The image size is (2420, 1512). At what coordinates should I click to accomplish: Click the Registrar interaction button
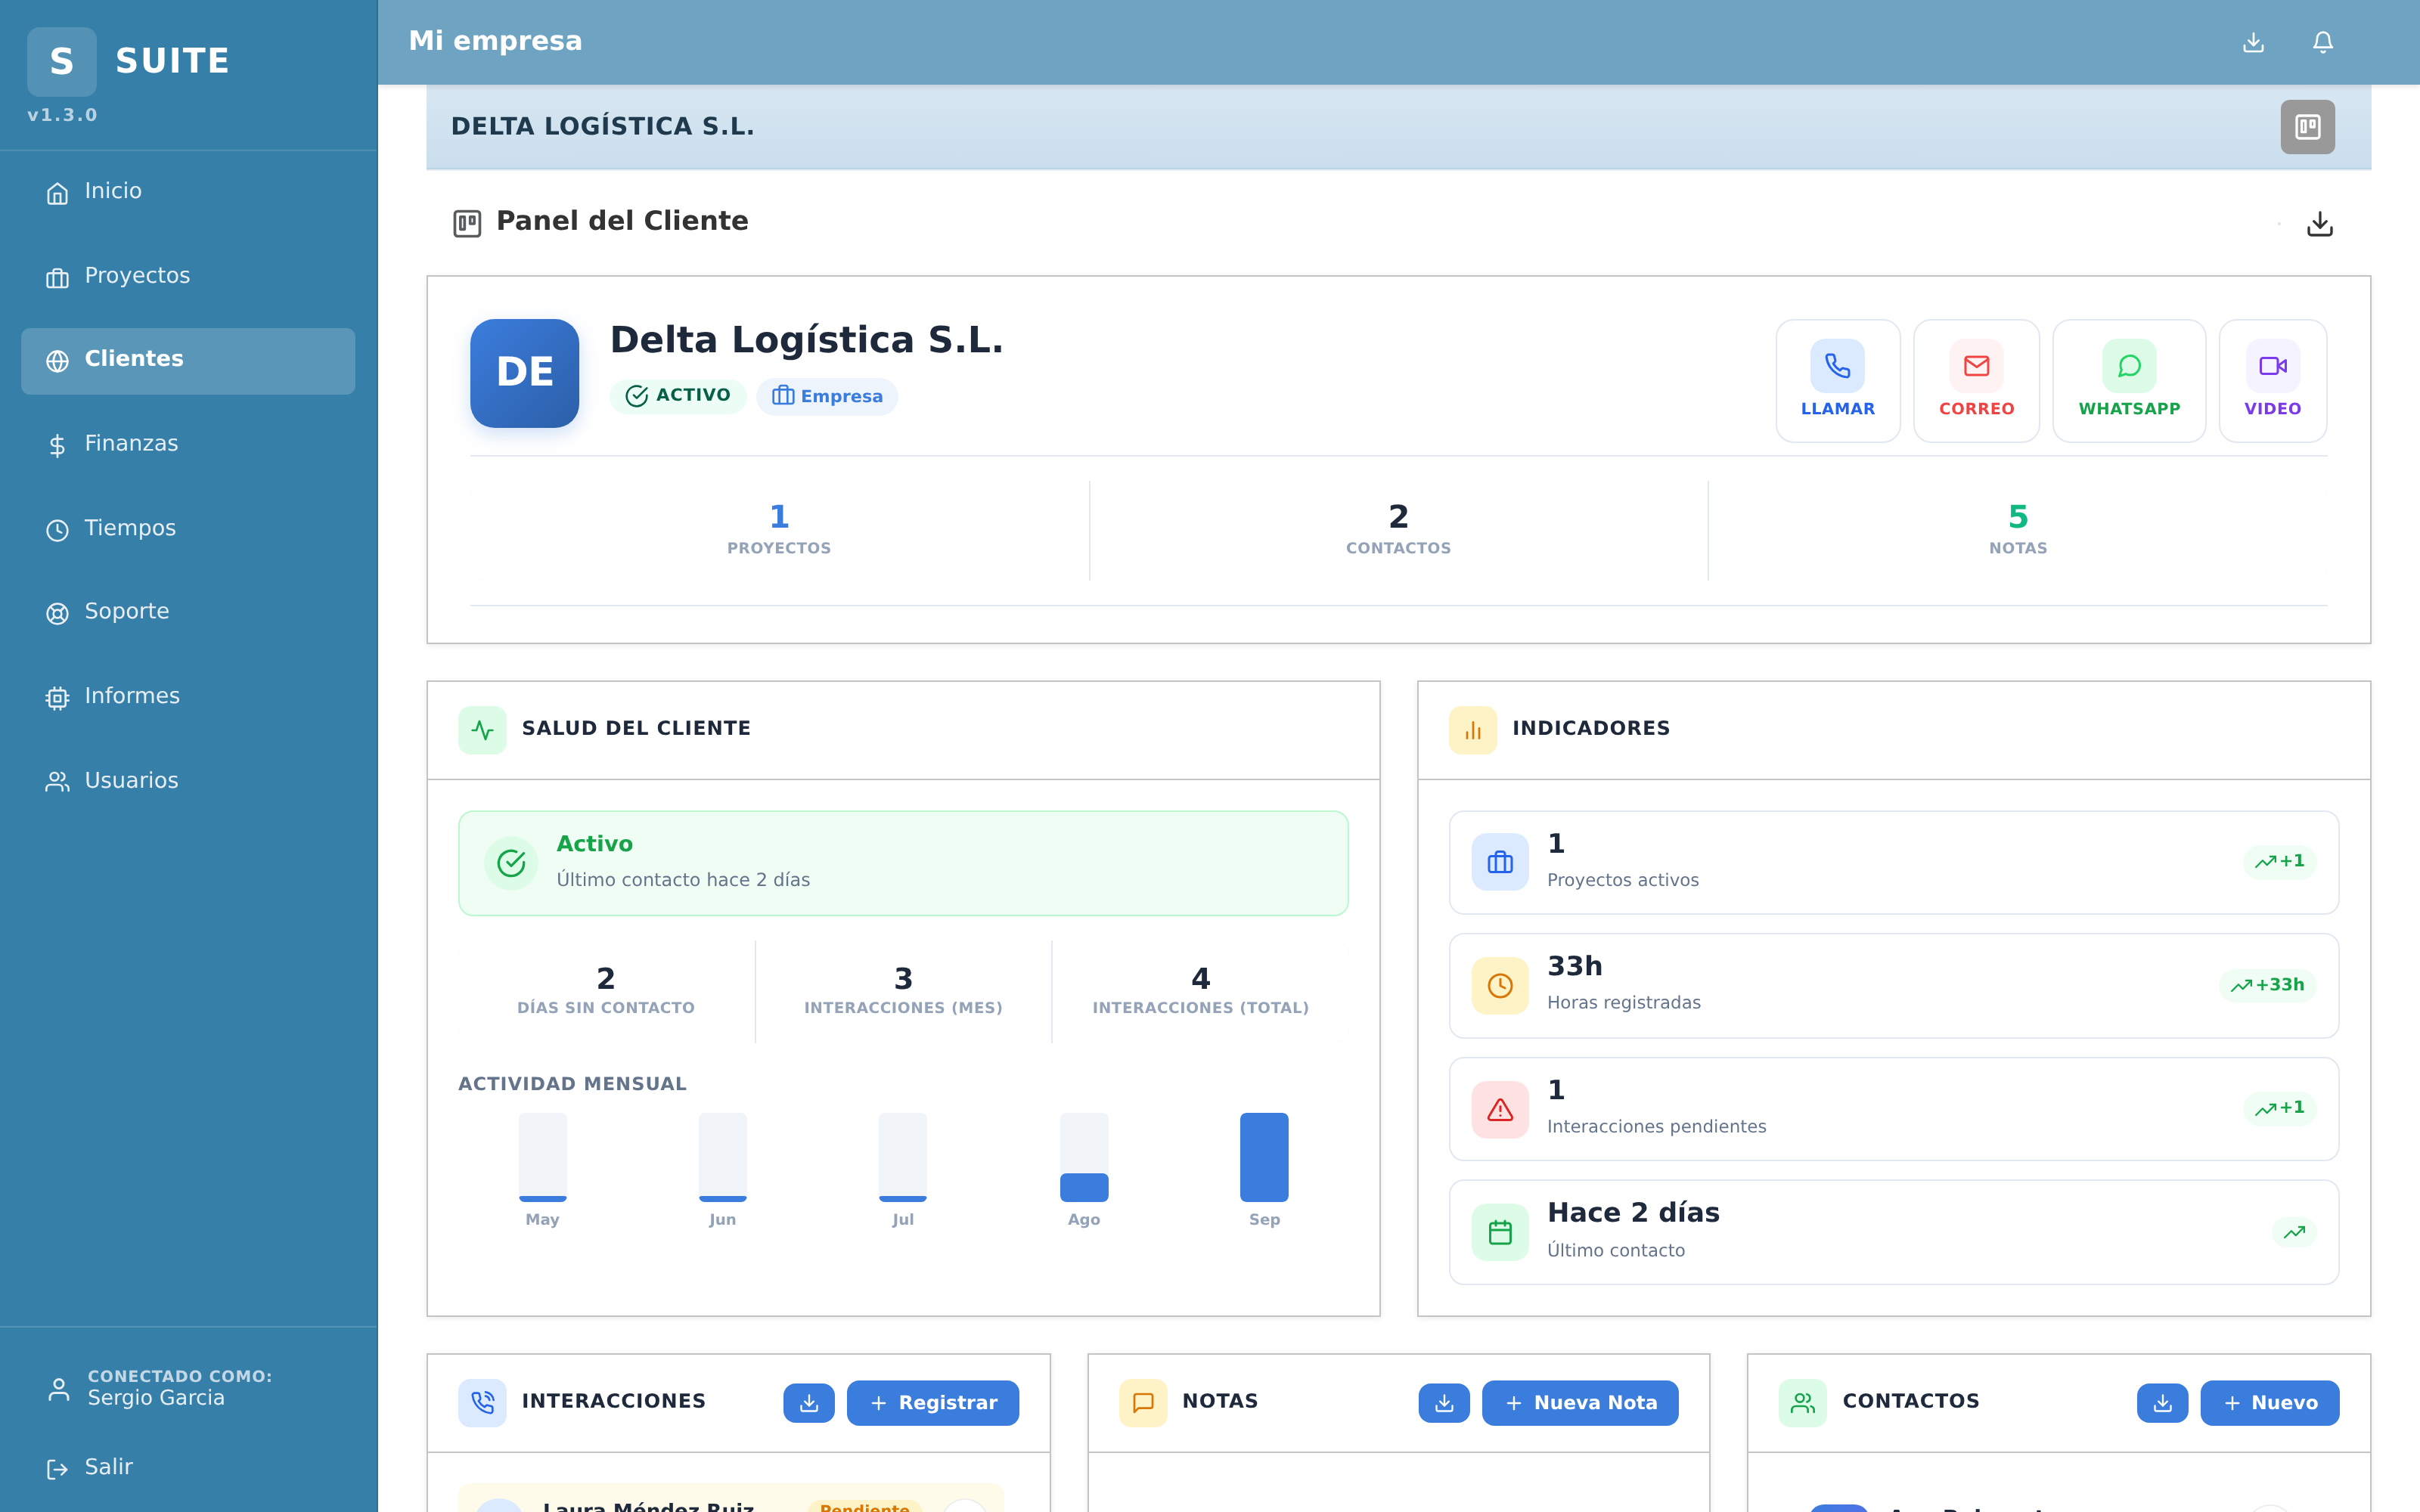(933, 1403)
